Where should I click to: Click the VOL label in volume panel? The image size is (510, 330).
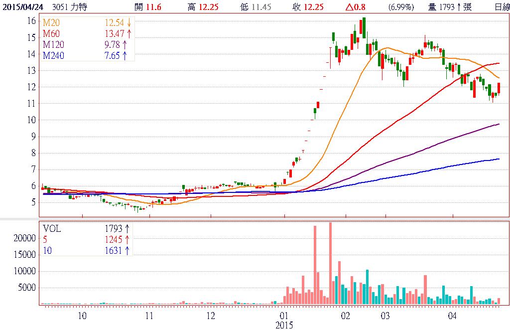[51, 228]
